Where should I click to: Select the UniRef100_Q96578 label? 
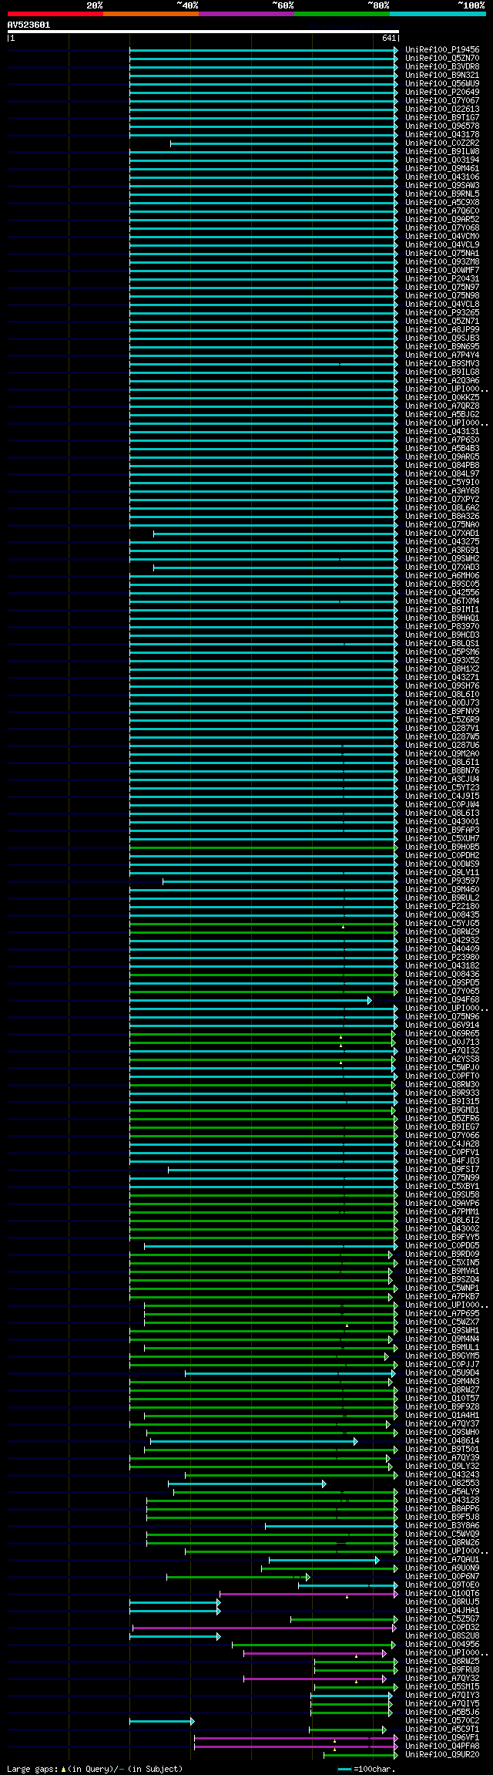click(x=442, y=126)
